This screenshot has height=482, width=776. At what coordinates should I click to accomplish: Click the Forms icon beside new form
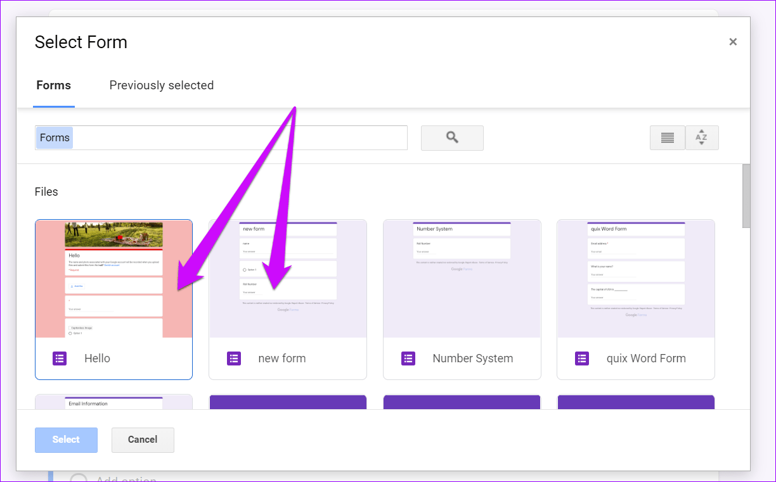point(234,358)
